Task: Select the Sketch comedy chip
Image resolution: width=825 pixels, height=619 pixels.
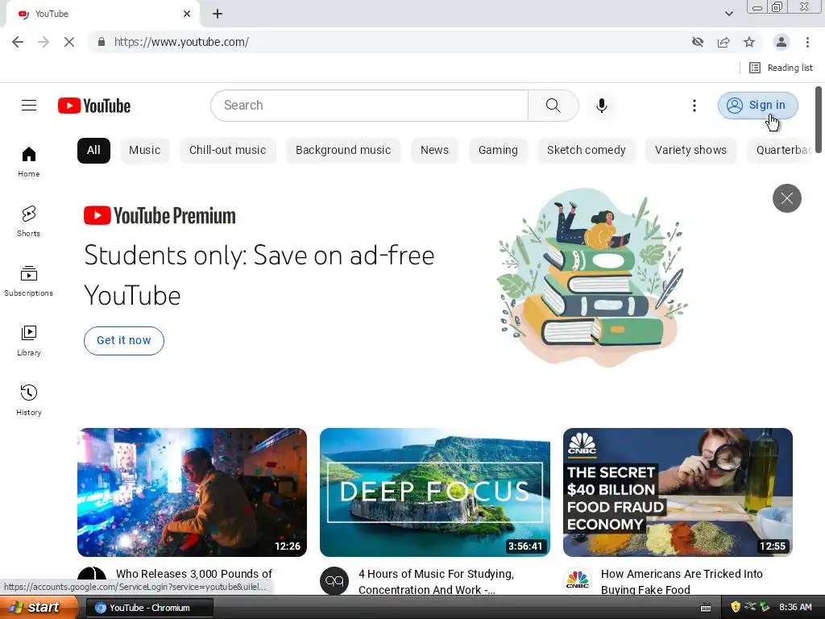Action: [x=587, y=151]
